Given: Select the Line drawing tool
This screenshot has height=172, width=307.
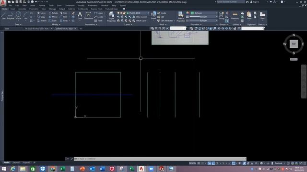Looking at the screenshot, I should tap(3, 16).
